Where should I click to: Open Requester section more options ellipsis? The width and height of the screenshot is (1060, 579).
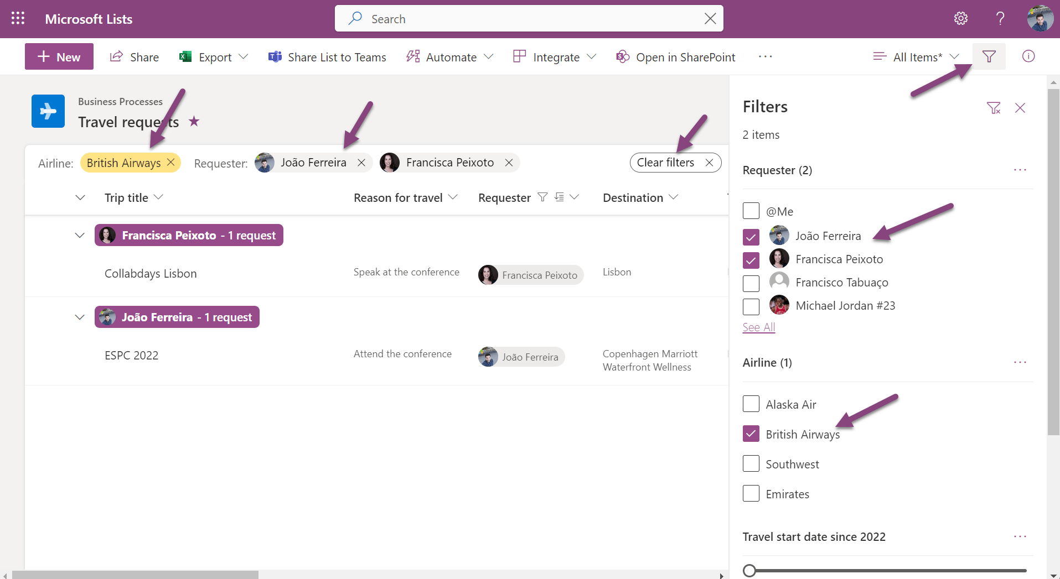coord(1020,170)
